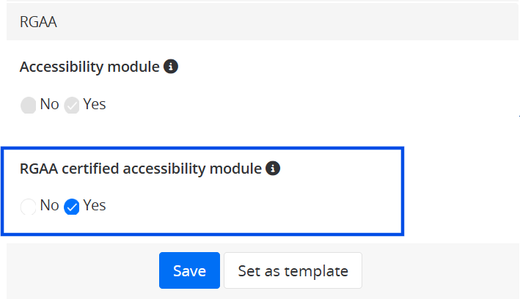Click the RGAA certified accessibility module heading
This screenshot has width=520, height=299.
(140, 169)
